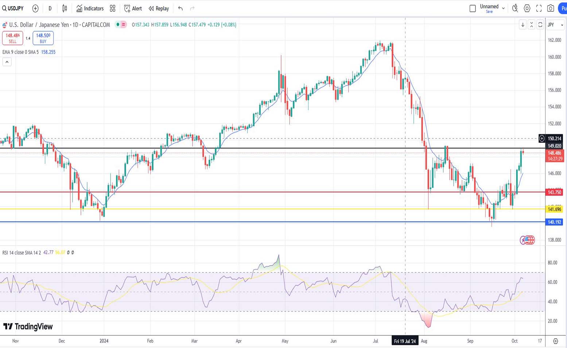567x348 pixels.
Task: Open chart settings hexagon icon
Action: point(527,8)
